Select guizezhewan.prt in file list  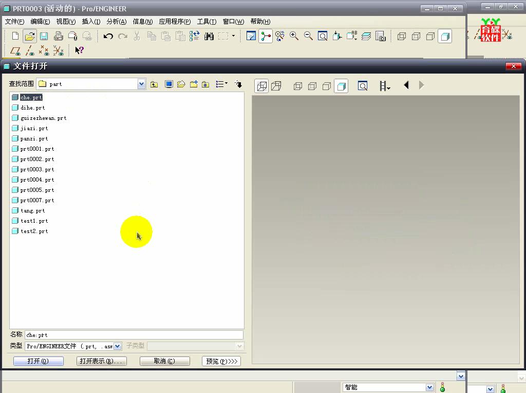pos(44,118)
